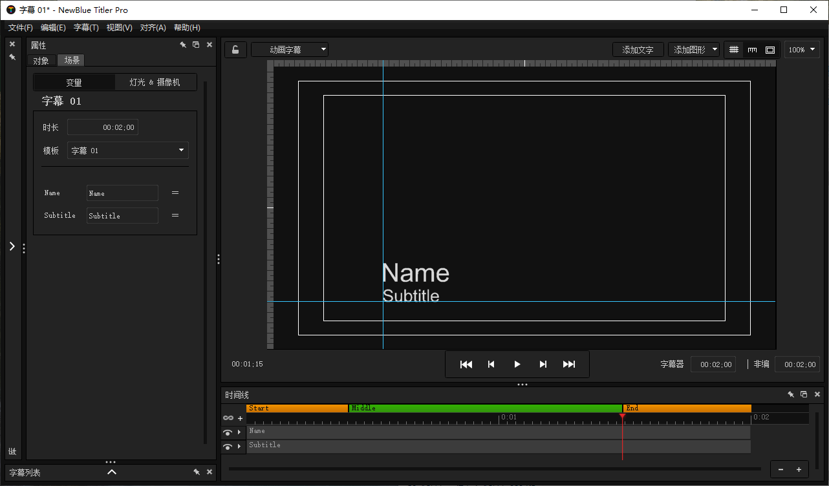
Task: Click the lock icon above the canvas
Action: click(x=235, y=50)
